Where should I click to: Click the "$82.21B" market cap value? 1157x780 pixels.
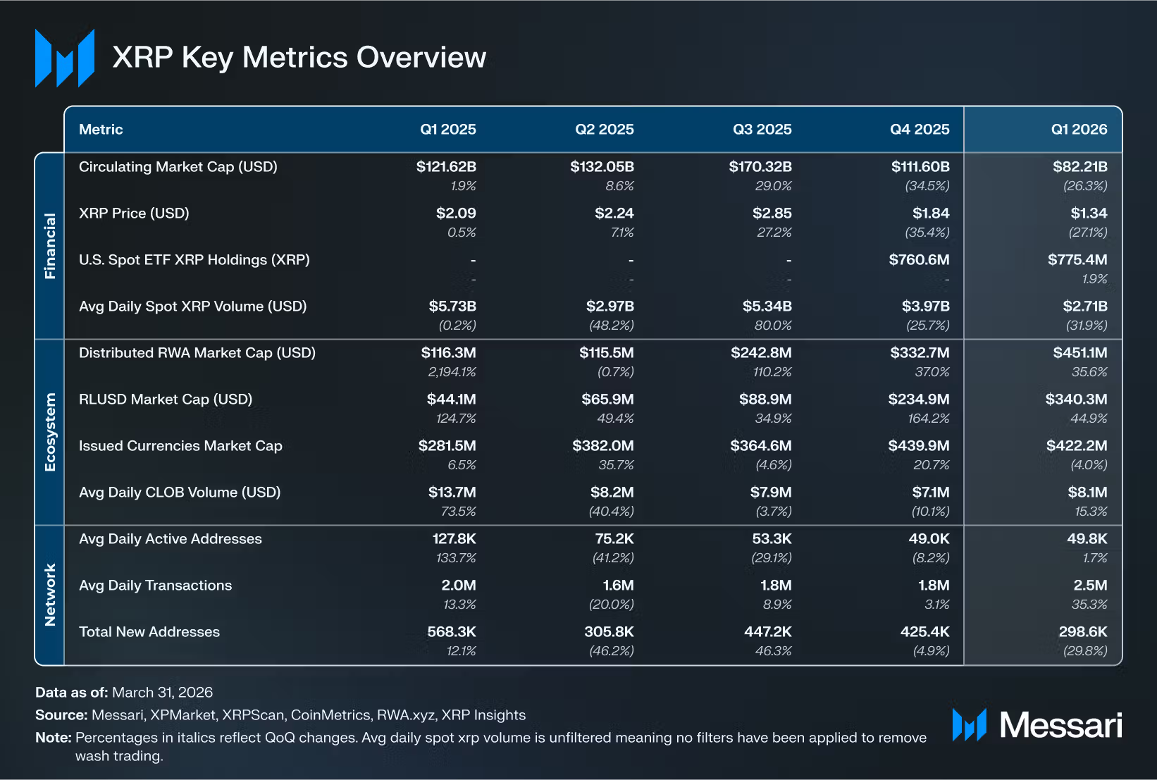1080,167
